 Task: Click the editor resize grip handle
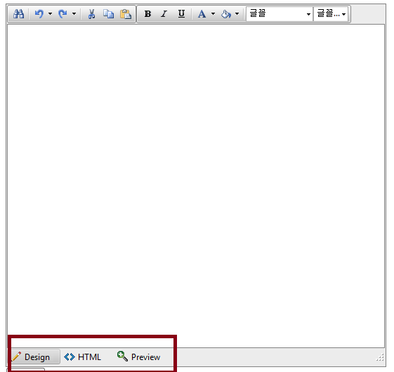pyautogui.click(x=380, y=357)
